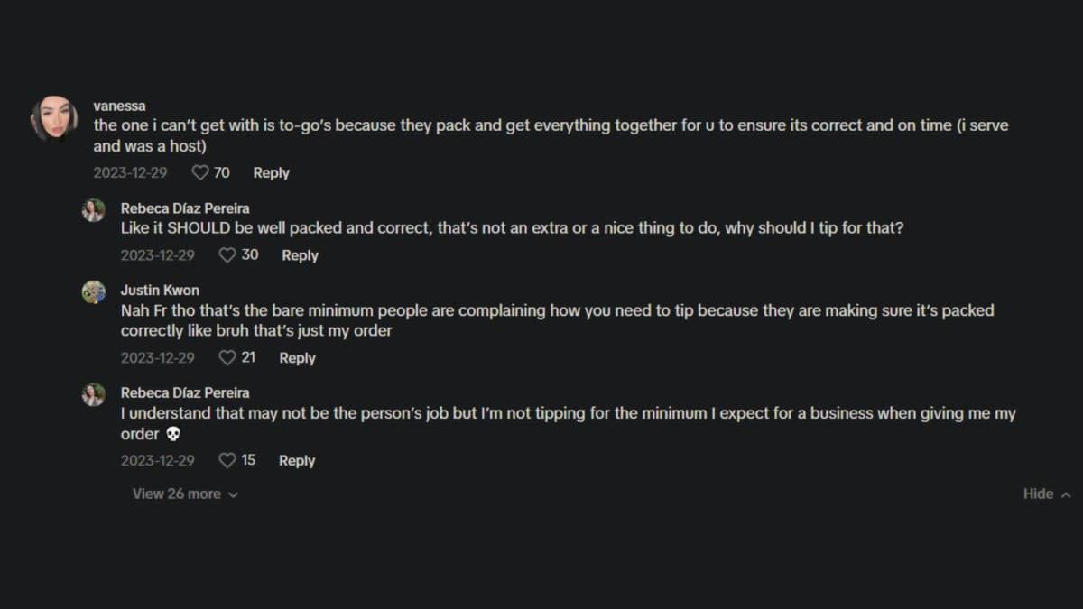The width and height of the screenshot is (1083, 609).
Task: Click the 70 like count on vanessa's comment
Action: coord(221,172)
